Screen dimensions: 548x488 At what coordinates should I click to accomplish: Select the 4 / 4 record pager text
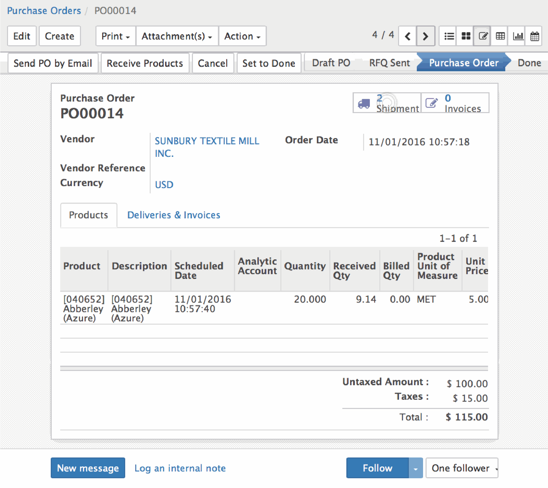[x=383, y=35]
